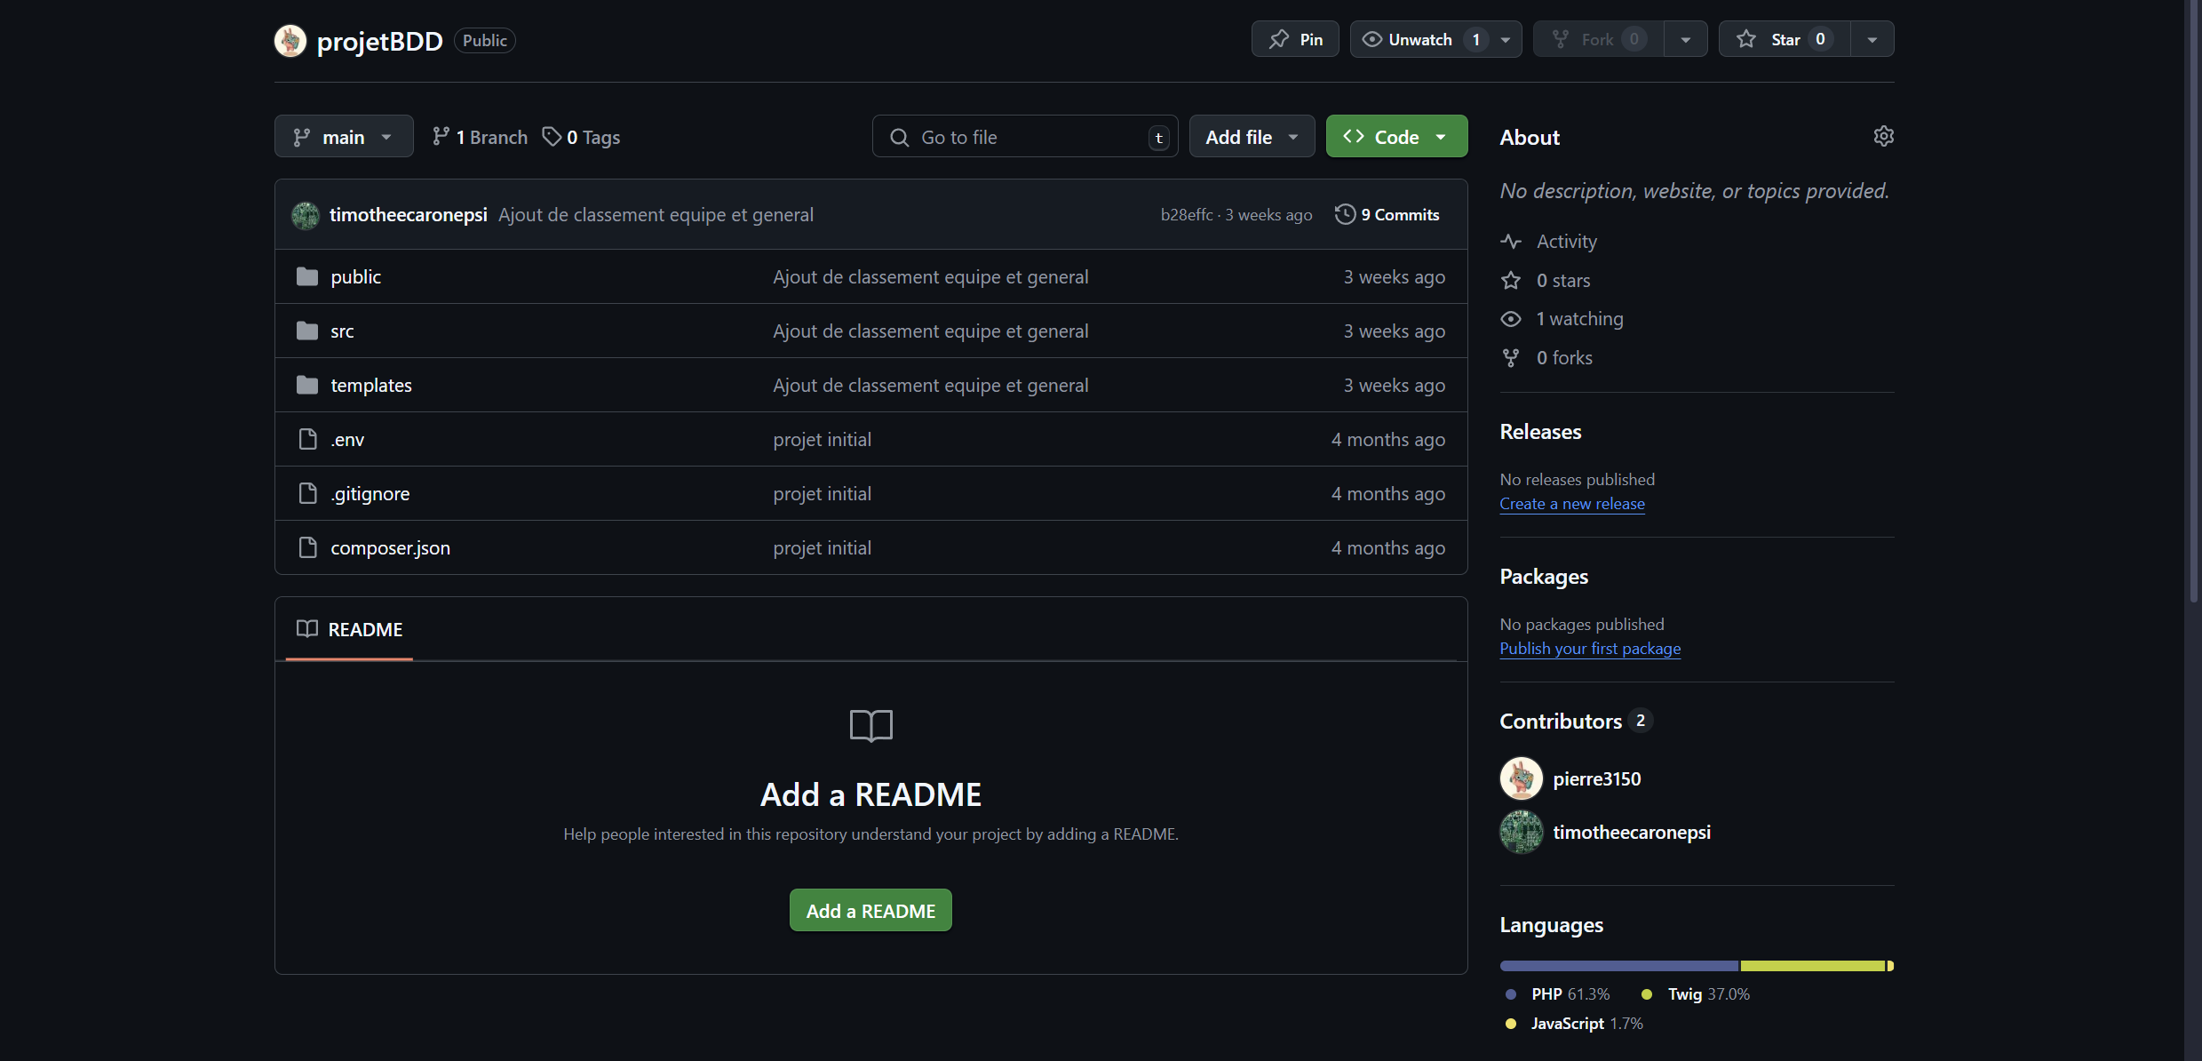Open commit hash b28effc

[1186, 214]
